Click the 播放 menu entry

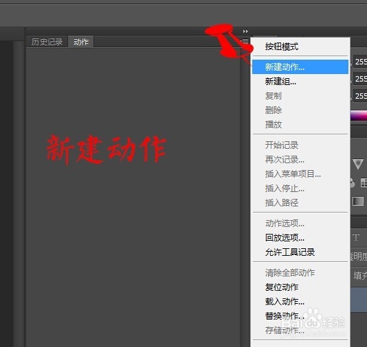300,124
